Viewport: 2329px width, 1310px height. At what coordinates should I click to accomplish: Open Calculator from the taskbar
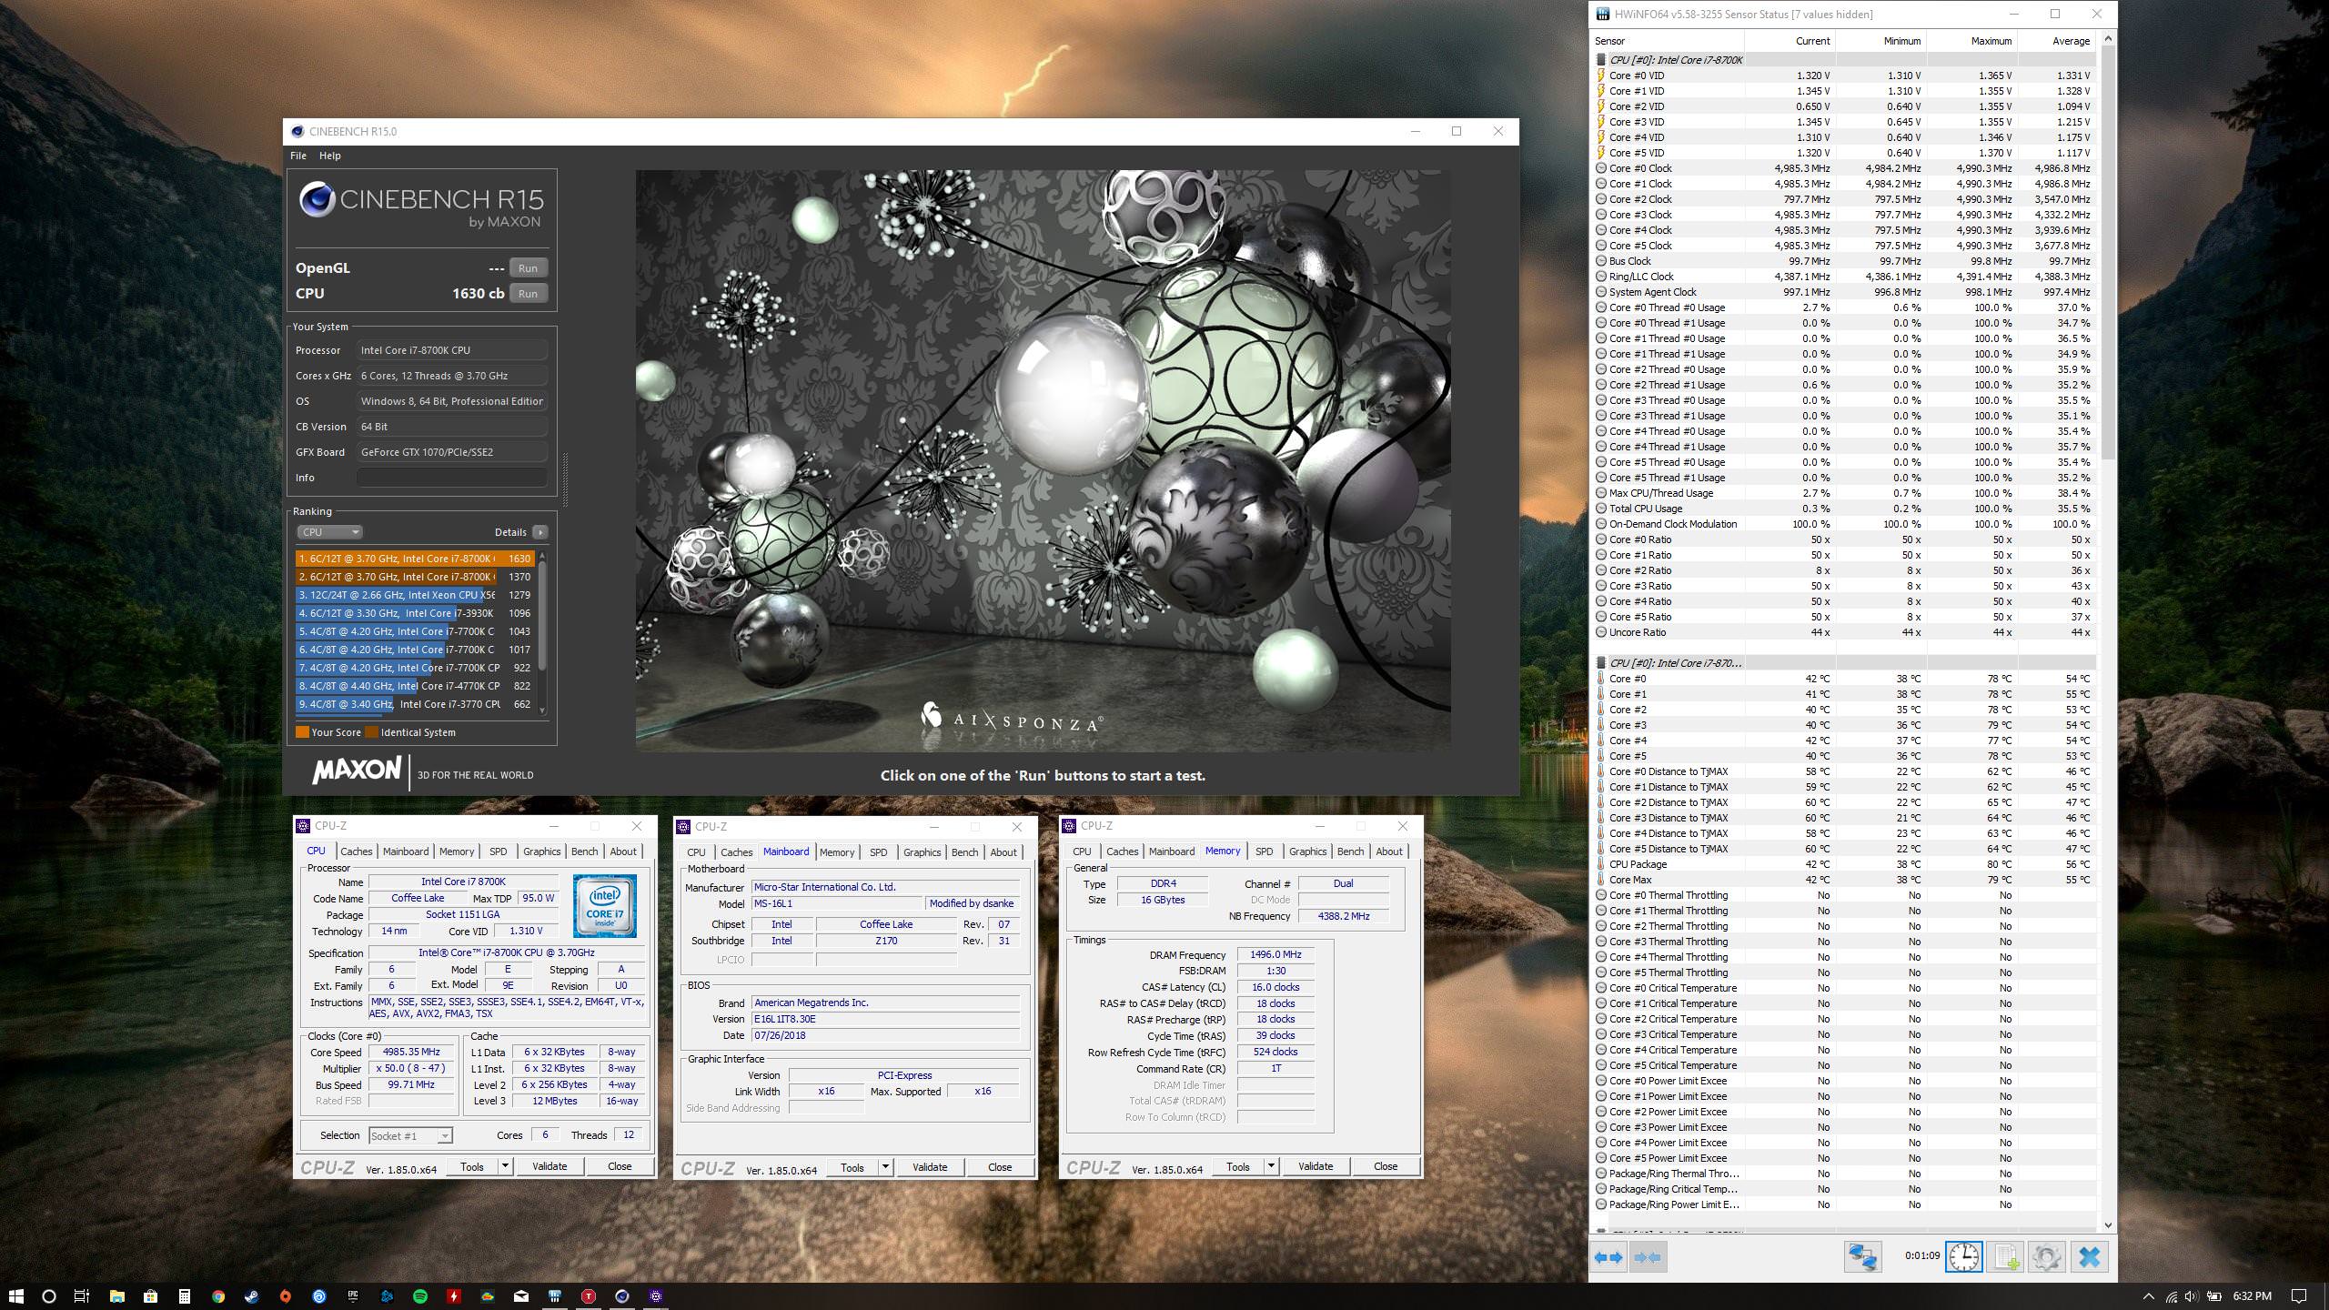(184, 1296)
